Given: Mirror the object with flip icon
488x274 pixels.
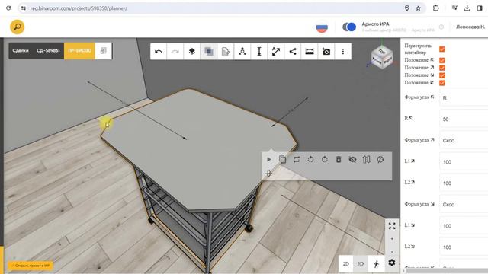Looking at the screenshot, I should 366,159.
